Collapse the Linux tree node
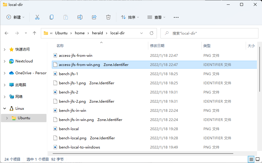262x163 pixels. [x=5, y=109]
